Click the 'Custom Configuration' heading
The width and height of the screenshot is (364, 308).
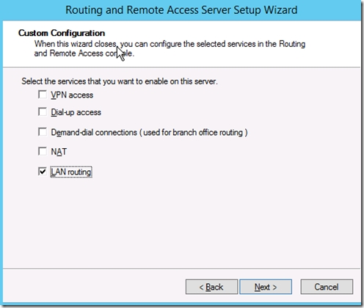pos(62,33)
